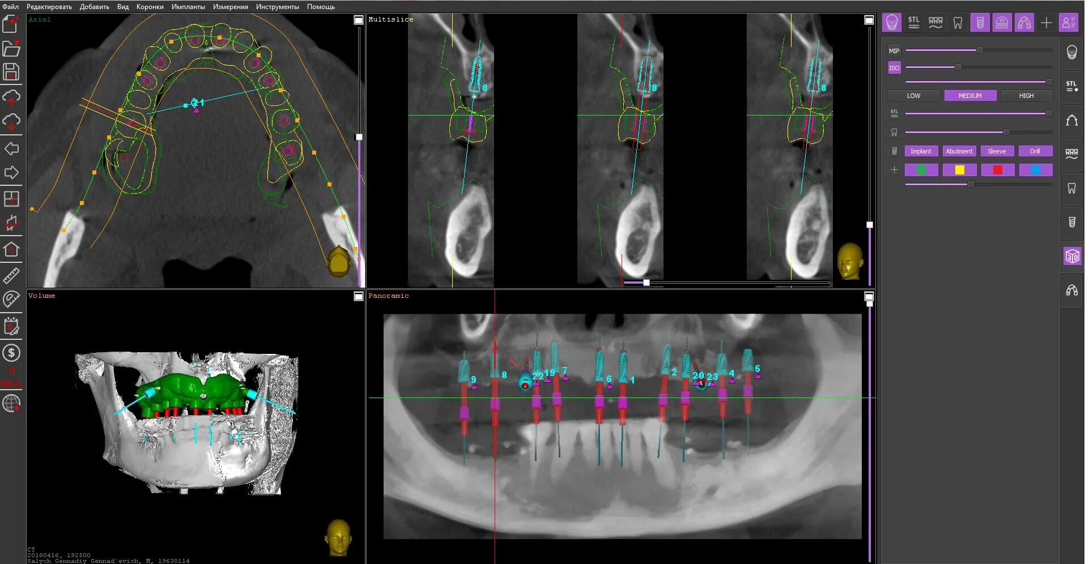Toggle tooth visibility in top bar
This screenshot has width=1089, height=564.
(958, 23)
